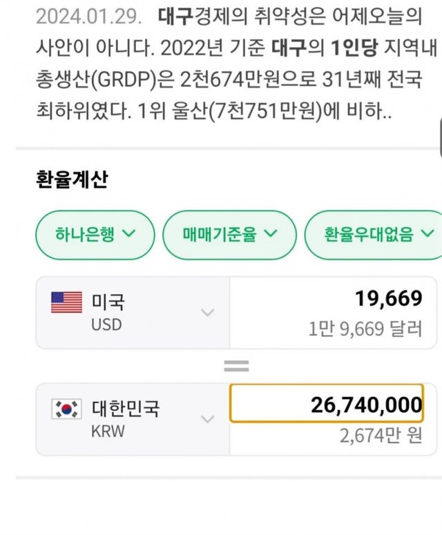Tap the 2,674만 원 readout
Image resolution: width=442 pixels, height=535 pixels.
pyautogui.click(x=380, y=436)
